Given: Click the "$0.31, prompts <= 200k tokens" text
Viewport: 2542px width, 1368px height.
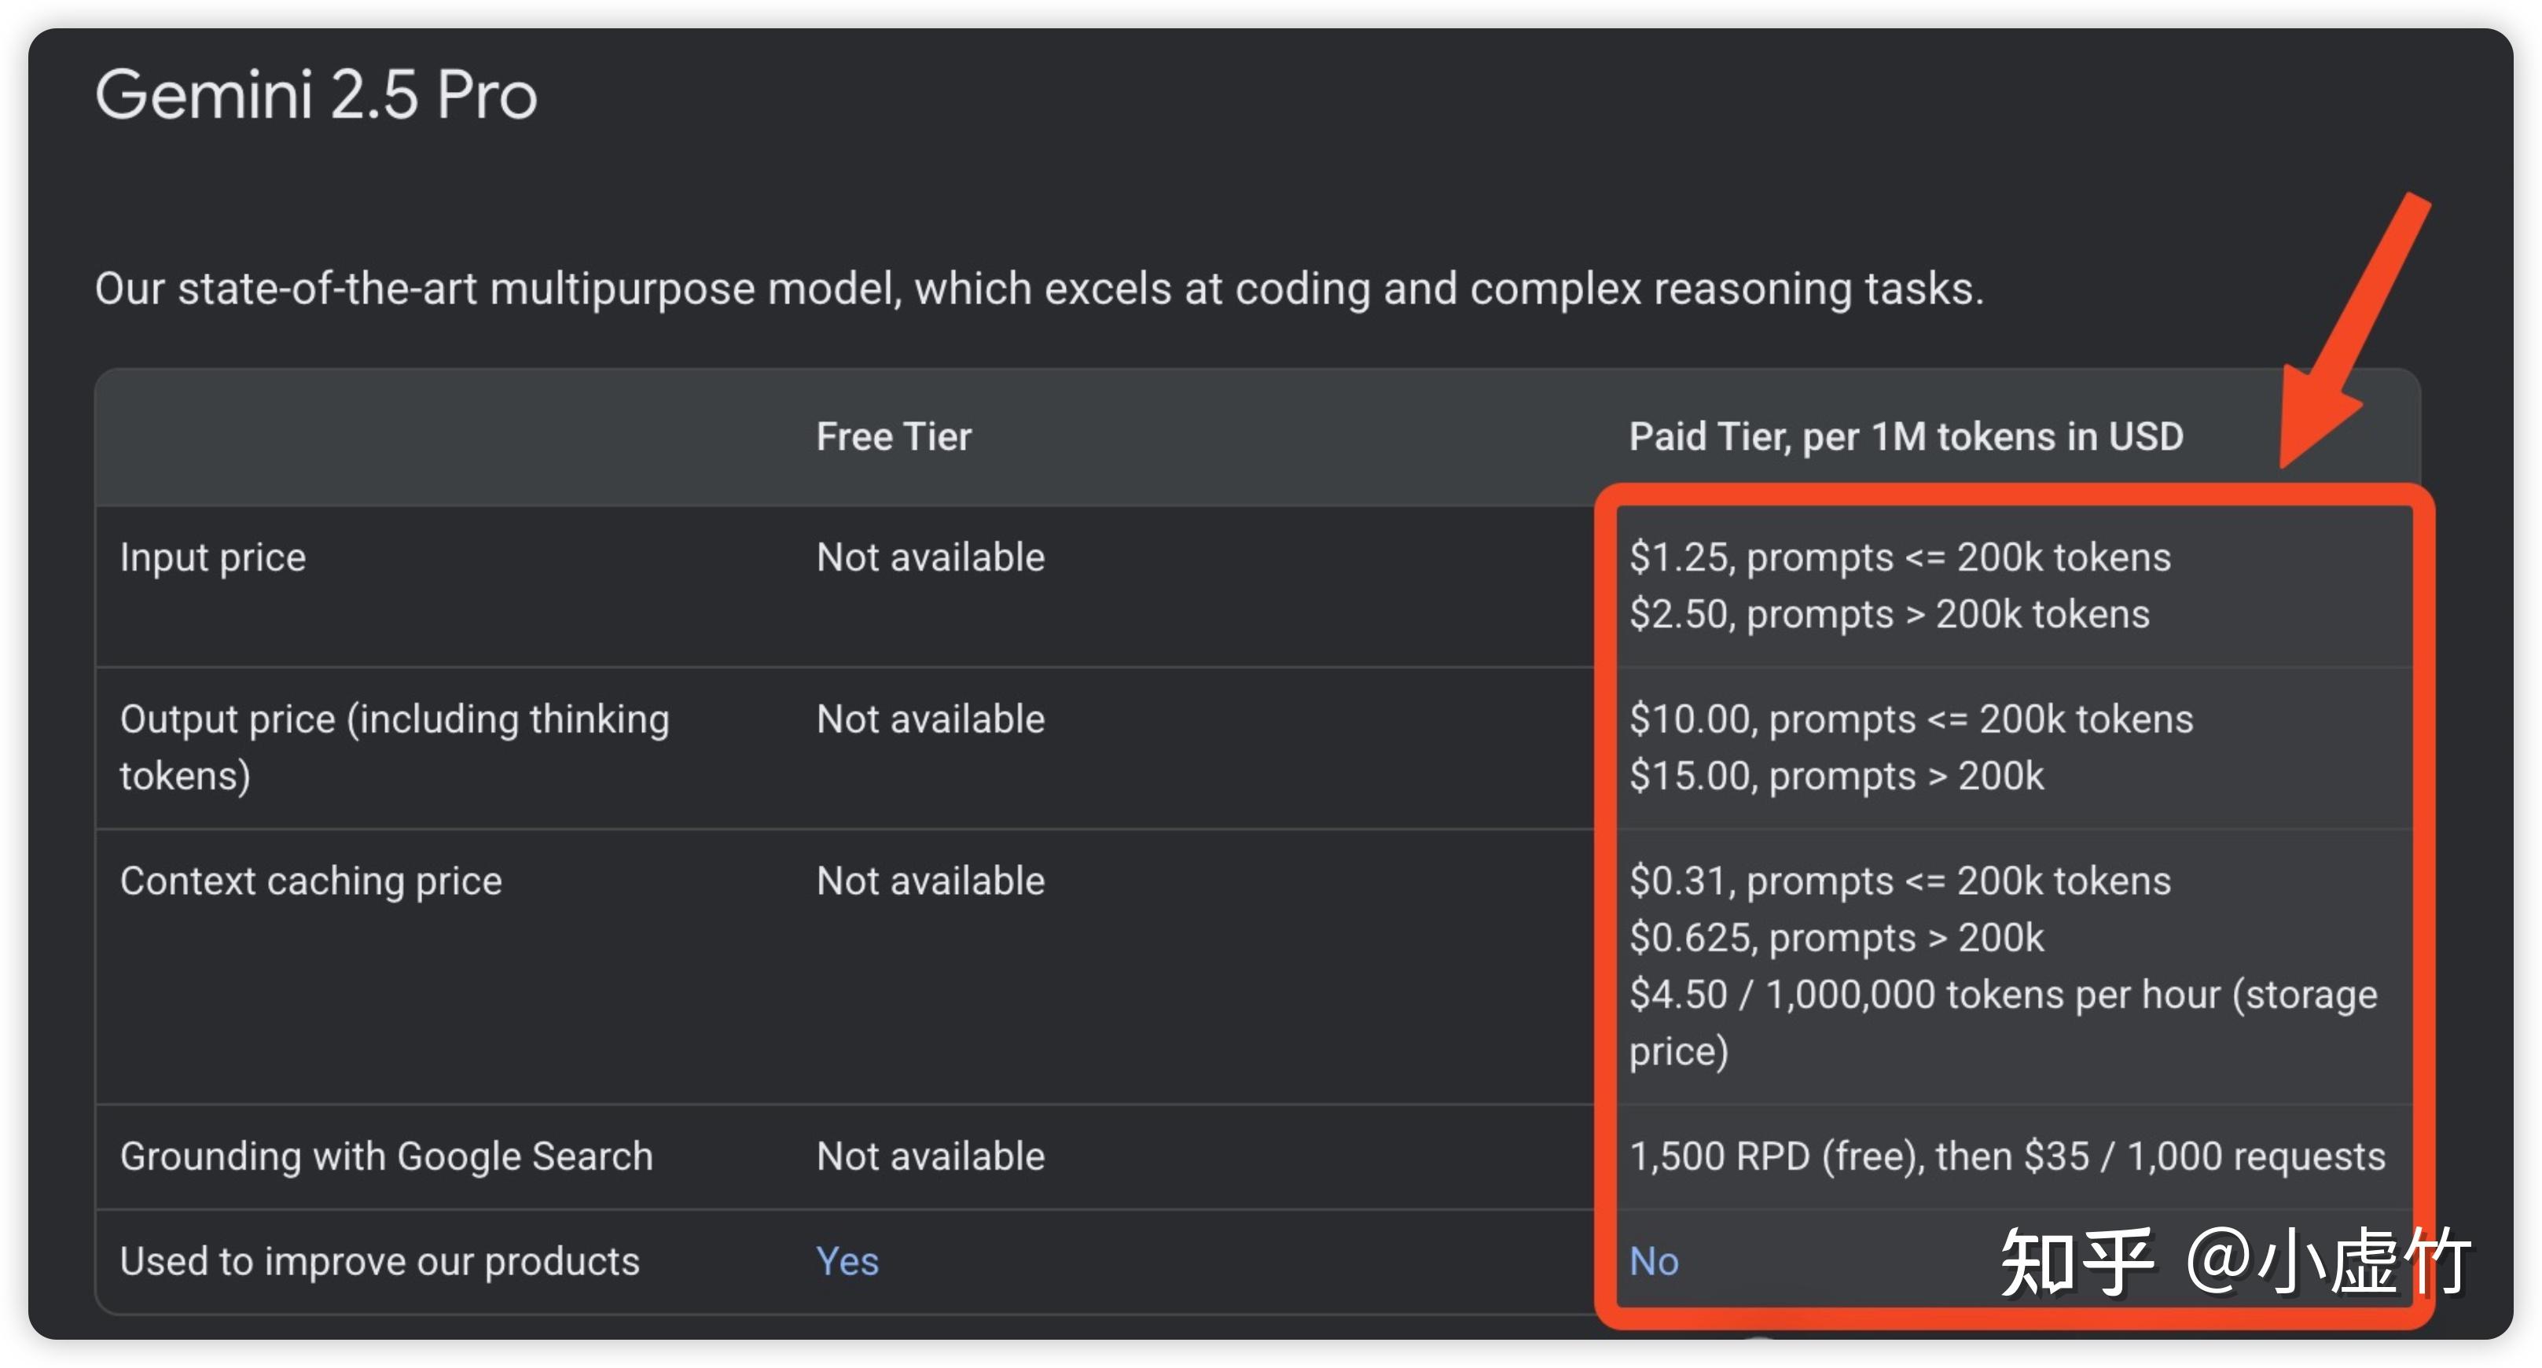Looking at the screenshot, I should tap(1900, 881).
